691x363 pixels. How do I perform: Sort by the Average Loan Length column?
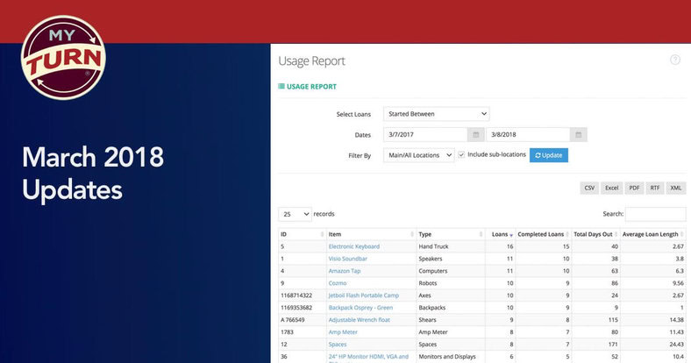[652, 234]
